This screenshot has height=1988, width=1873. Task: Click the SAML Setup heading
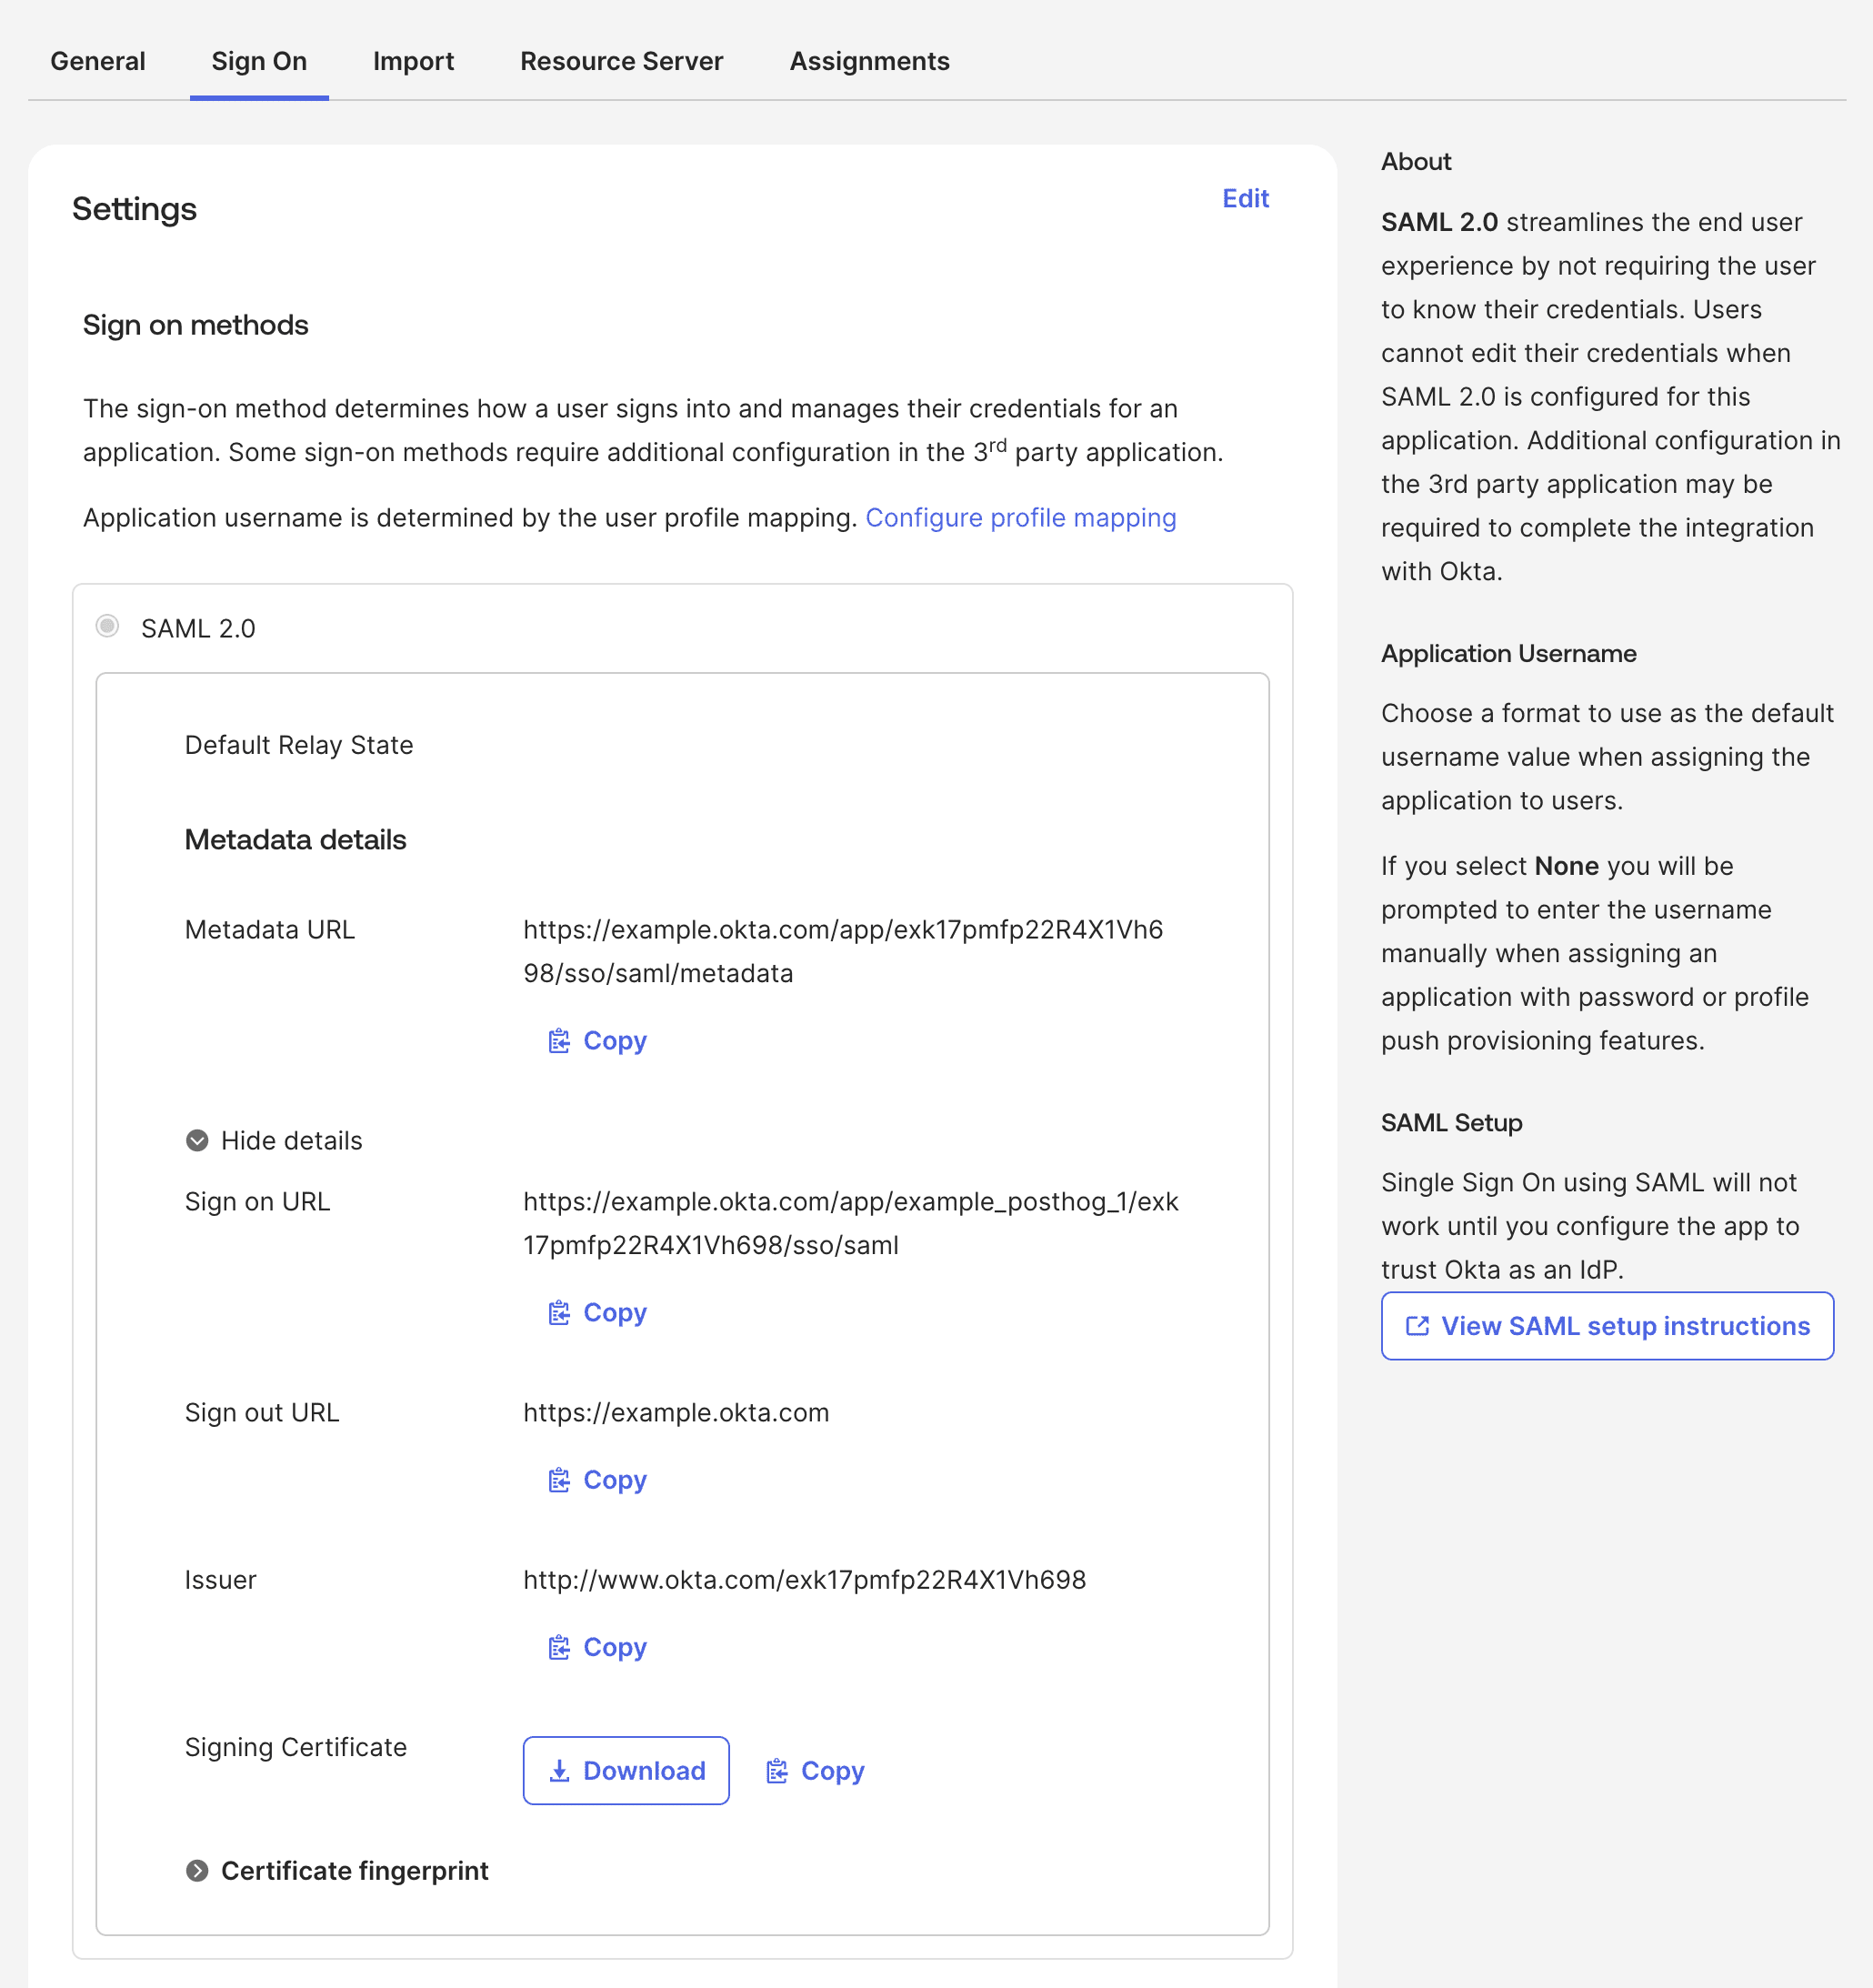click(x=1451, y=1122)
